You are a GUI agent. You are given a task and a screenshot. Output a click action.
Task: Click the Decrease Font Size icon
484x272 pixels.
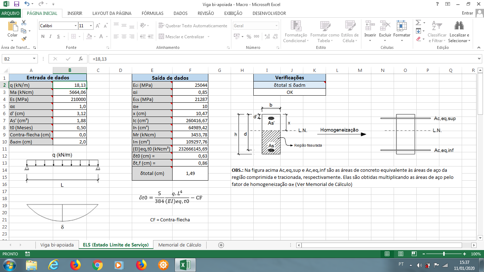[106, 26]
